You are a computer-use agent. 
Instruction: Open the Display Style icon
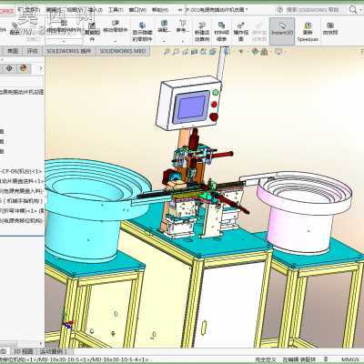[x=227, y=52]
